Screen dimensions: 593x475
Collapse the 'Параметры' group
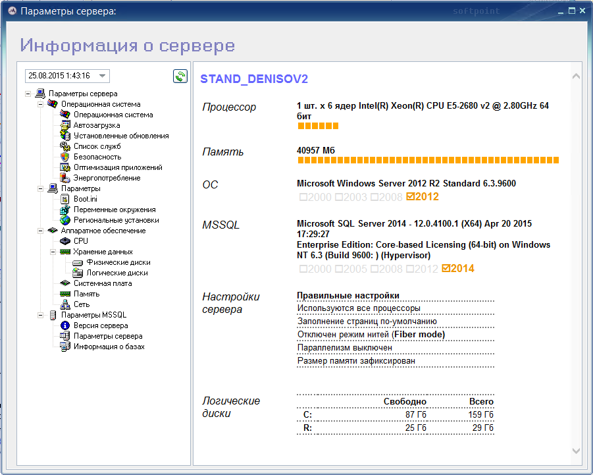click(40, 188)
